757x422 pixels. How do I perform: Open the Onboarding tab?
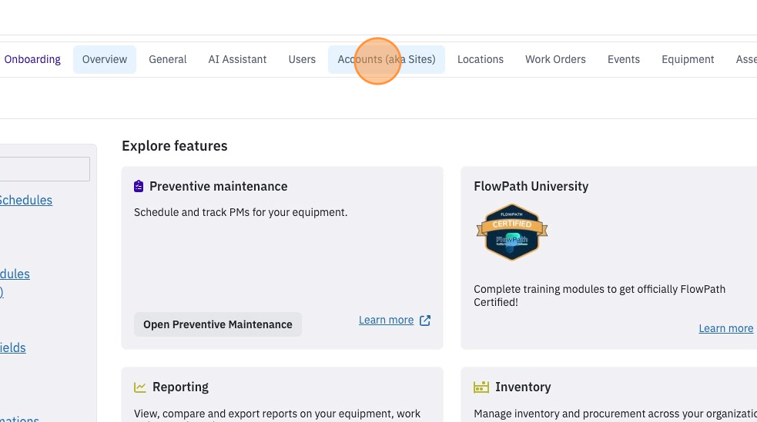pos(32,59)
